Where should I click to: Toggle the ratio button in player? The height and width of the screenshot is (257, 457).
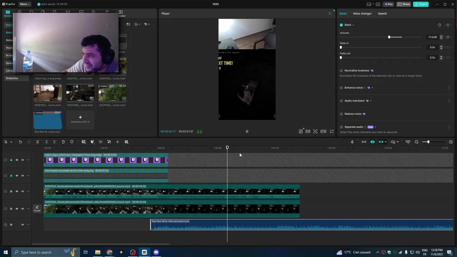(x=323, y=131)
